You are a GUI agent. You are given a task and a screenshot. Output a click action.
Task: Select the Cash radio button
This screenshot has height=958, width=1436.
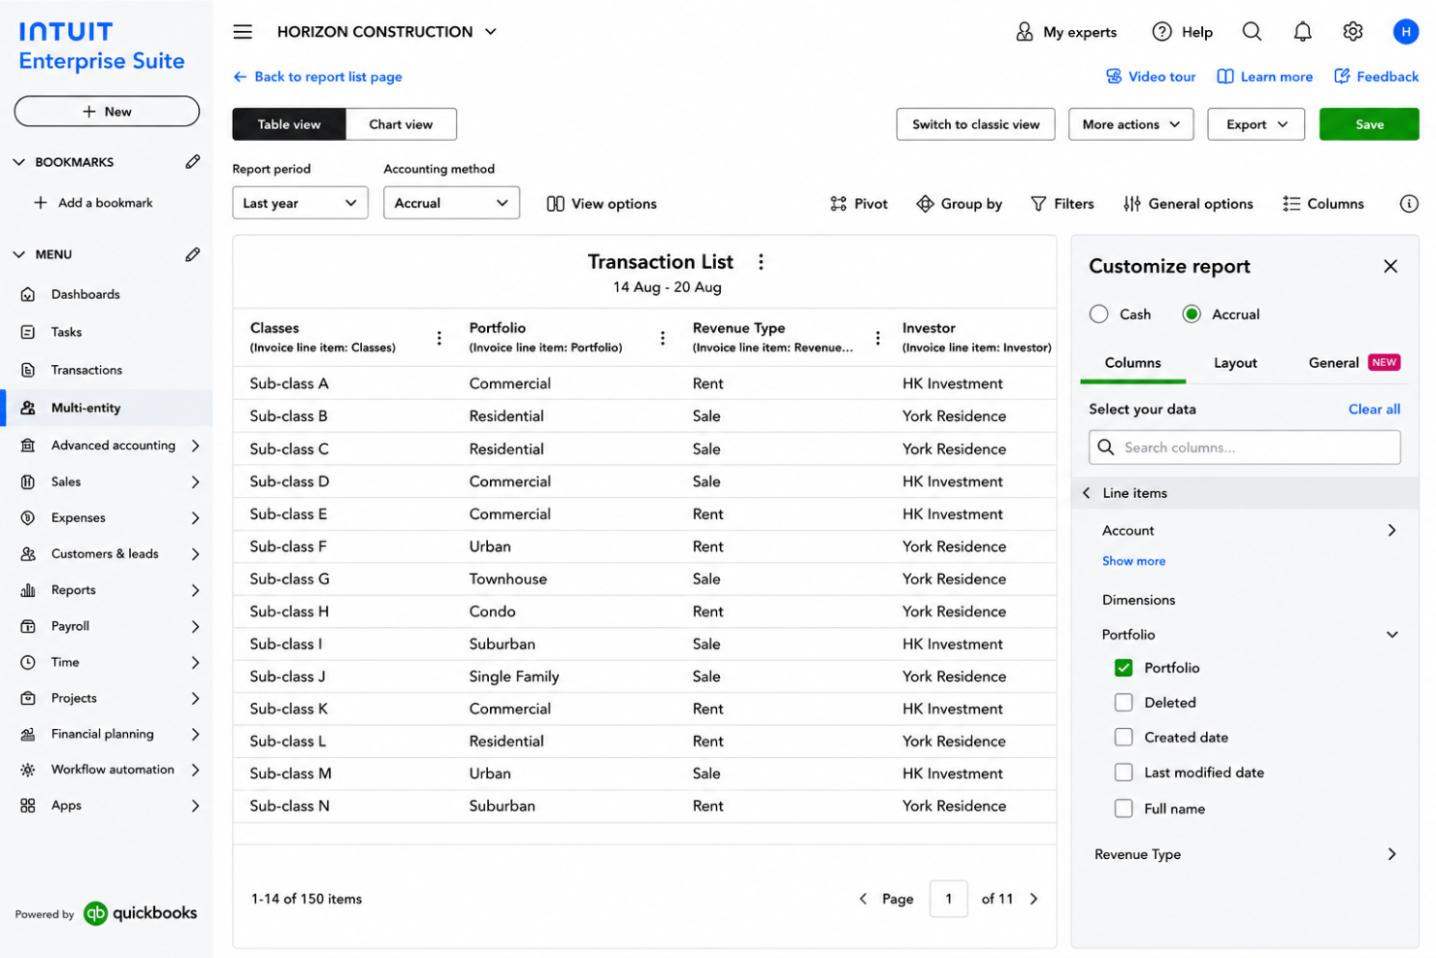click(x=1098, y=314)
